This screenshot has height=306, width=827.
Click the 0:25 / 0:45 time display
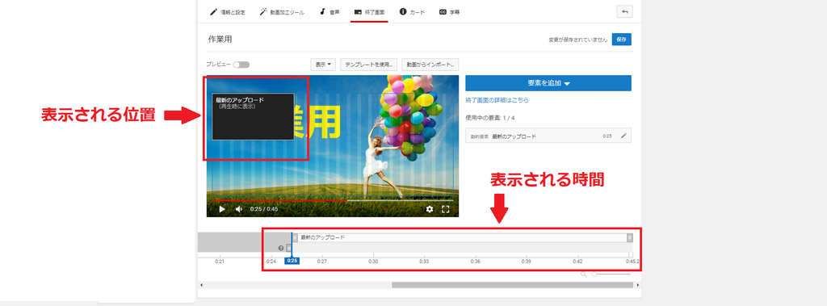(264, 209)
